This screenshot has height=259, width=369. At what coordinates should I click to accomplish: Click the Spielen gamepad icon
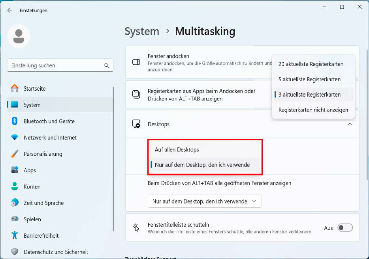tap(15, 219)
